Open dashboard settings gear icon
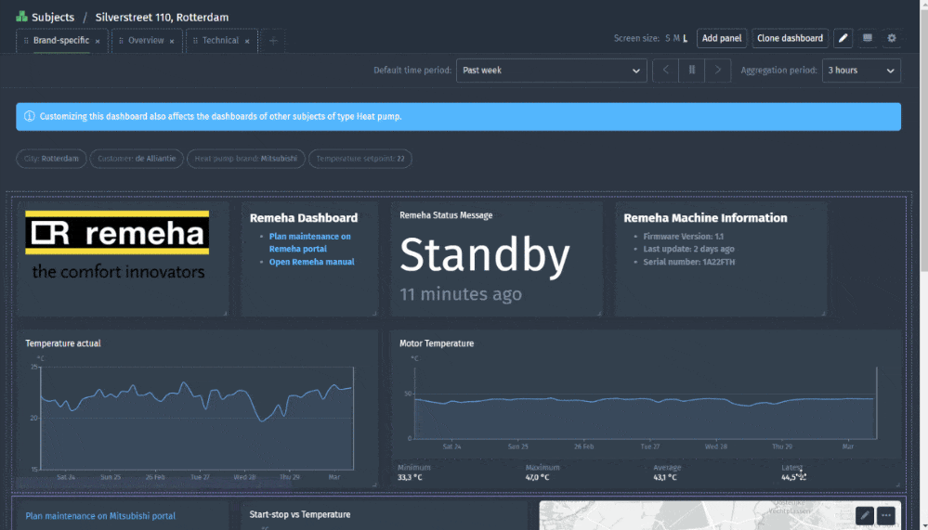Image resolution: width=928 pixels, height=530 pixels. pyautogui.click(x=892, y=38)
